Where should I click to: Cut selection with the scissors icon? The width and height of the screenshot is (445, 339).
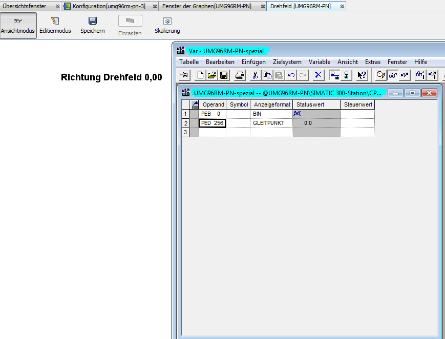255,75
